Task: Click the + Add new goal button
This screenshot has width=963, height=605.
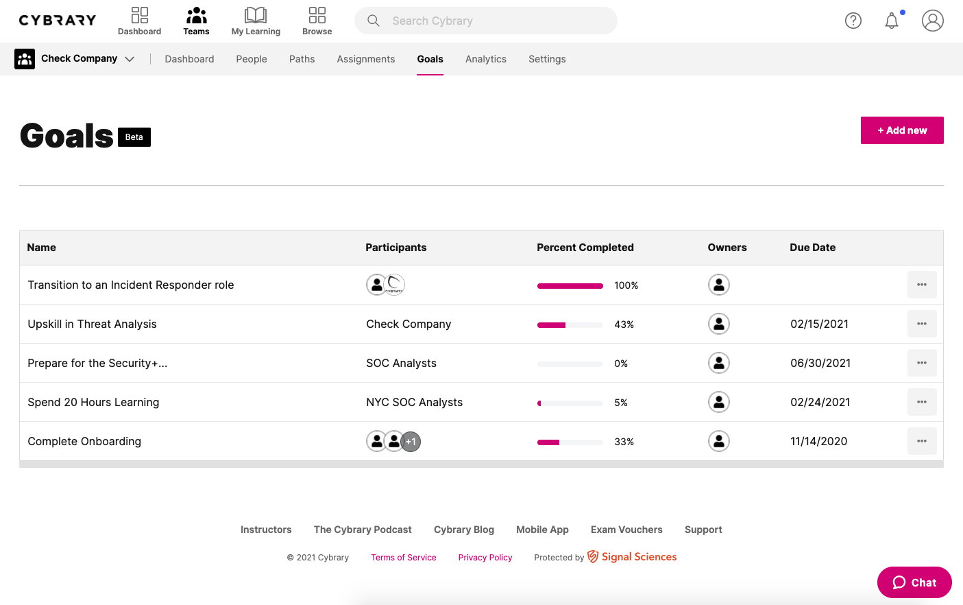Action: point(902,130)
